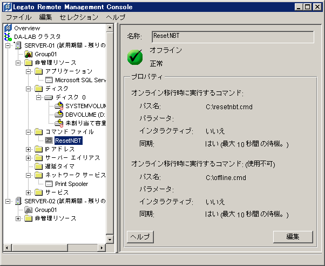The width and height of the screenshot is (325, 266).
Task: Click the horizontal scrollbar left arrow
Action: [7, 248]
